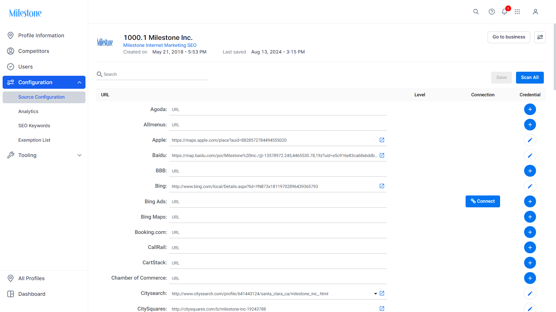The width and height of the screenshot is (556, 312).
Task: Edit credential for Baidu
Action: [530, 156]
